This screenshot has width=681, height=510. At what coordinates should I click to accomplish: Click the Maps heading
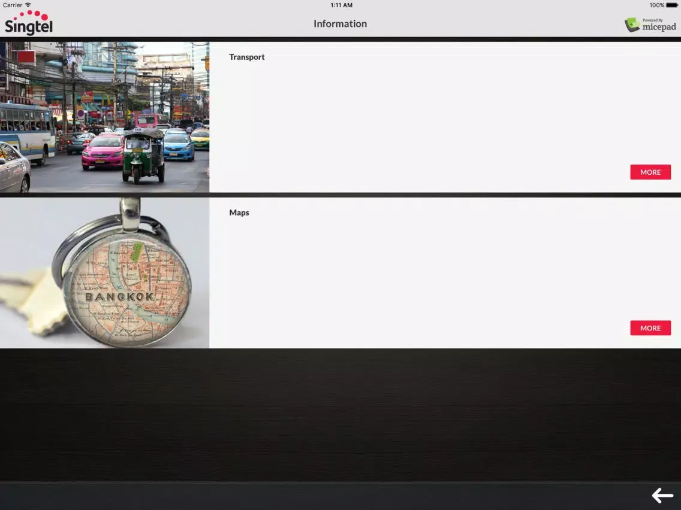pyautogui.click(x=239, y=212)
